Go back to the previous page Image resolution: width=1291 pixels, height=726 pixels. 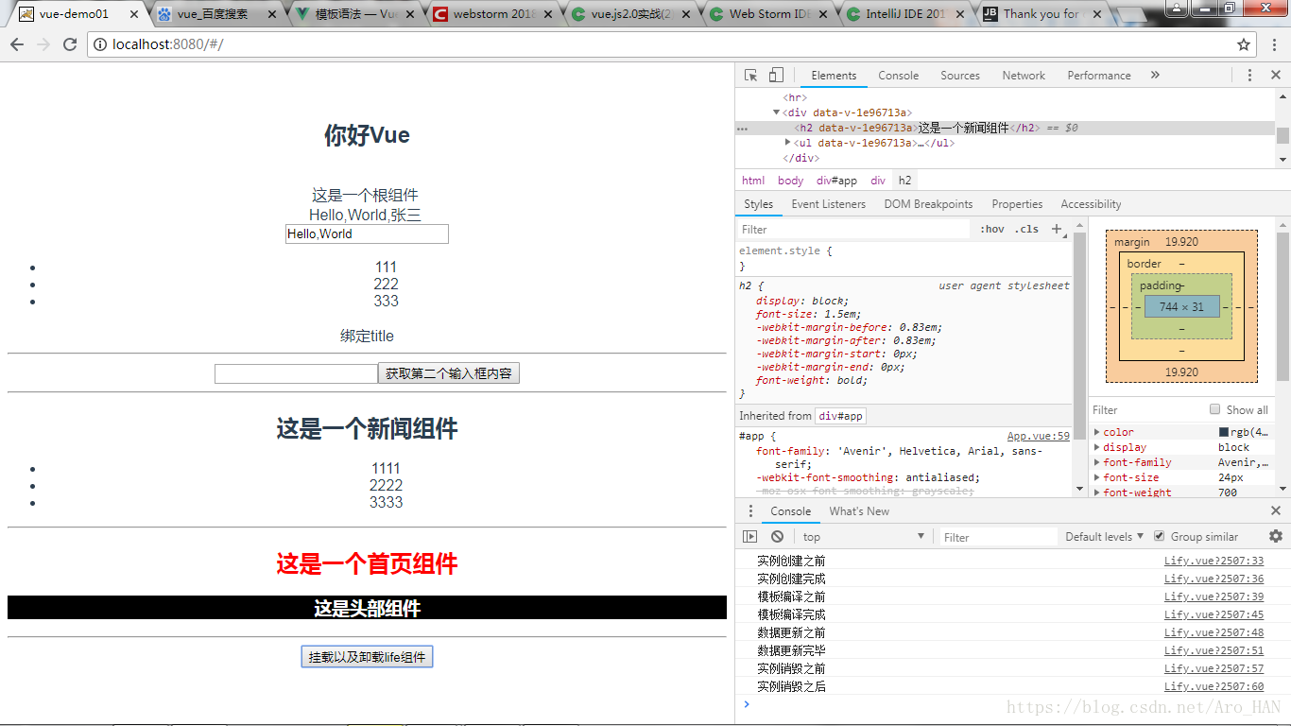tap(17, 44)
